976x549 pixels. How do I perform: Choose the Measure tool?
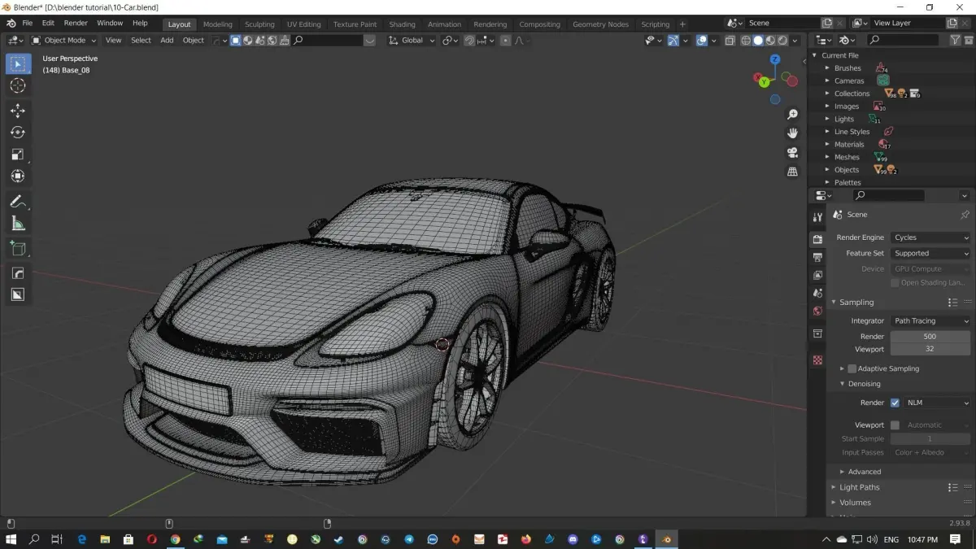click(18, 224)
